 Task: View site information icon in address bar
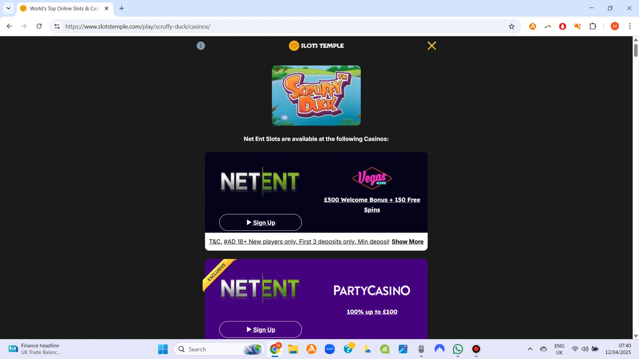[x=57, y=26]
